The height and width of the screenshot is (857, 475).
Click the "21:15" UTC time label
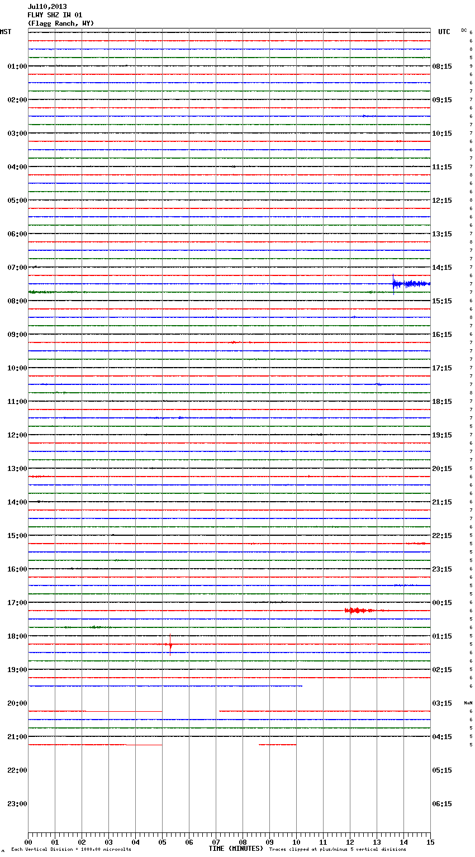click(x=442, y=502)
